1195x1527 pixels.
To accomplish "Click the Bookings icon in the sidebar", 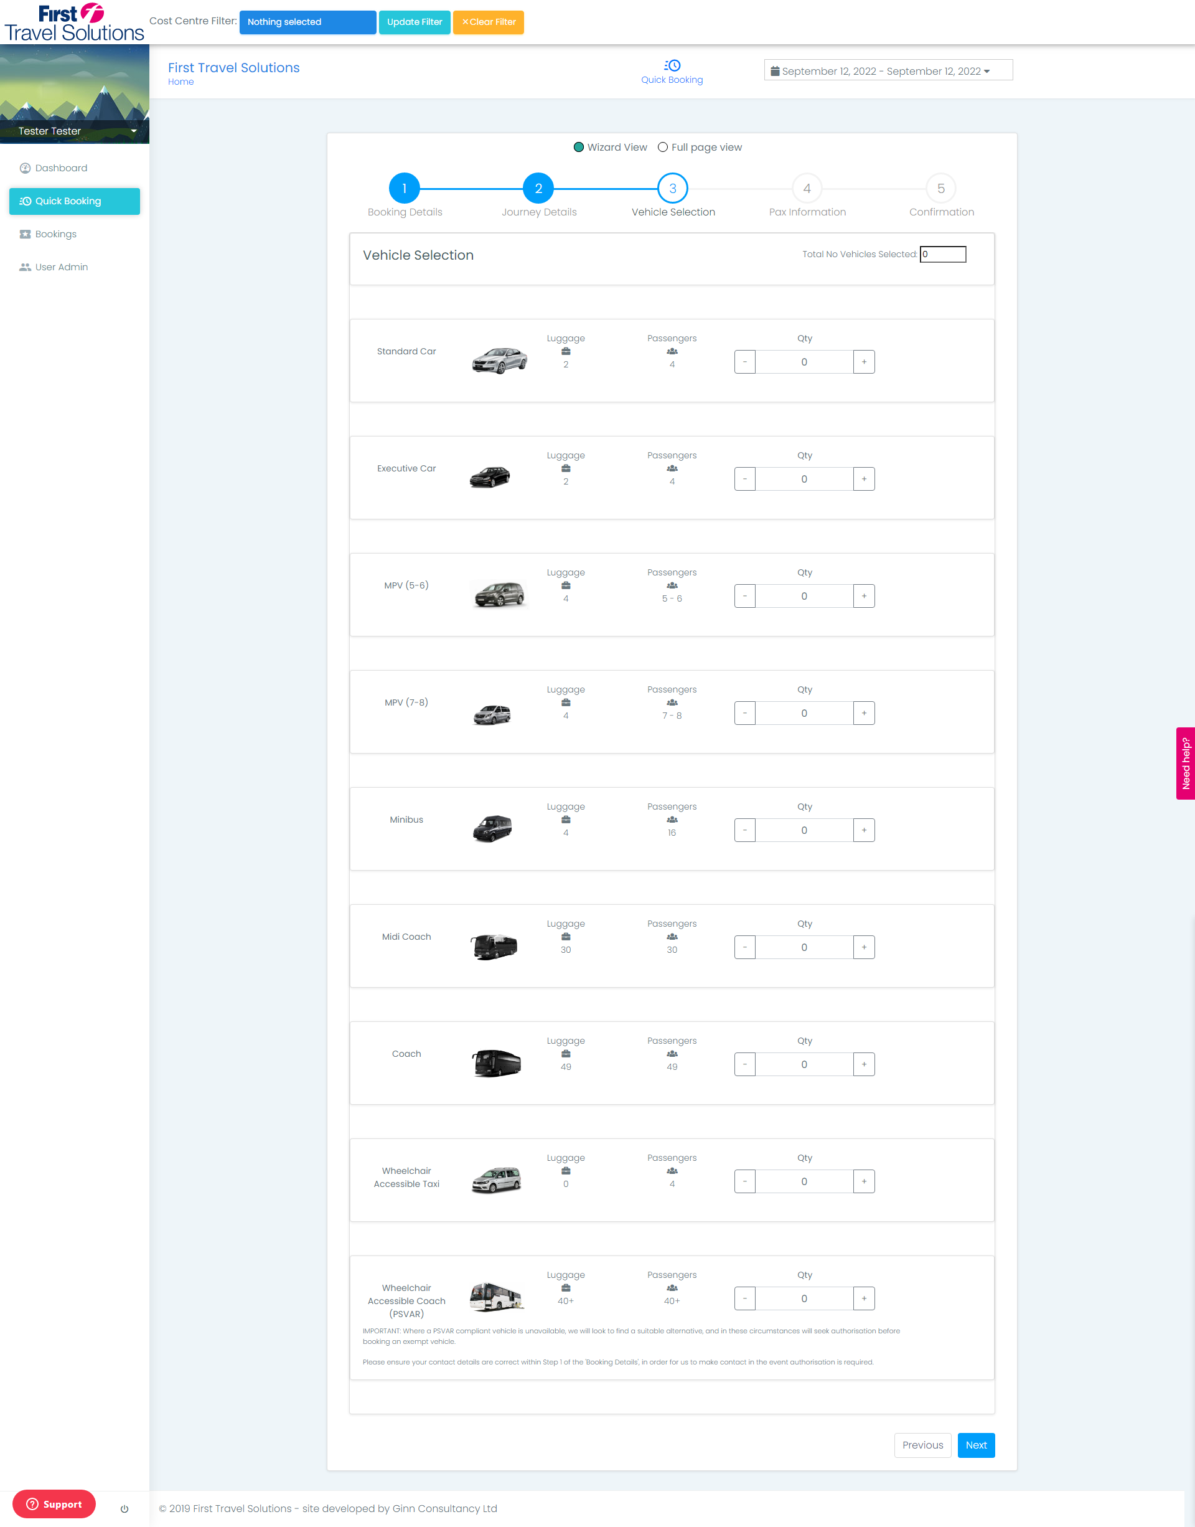I will point(25,234).
